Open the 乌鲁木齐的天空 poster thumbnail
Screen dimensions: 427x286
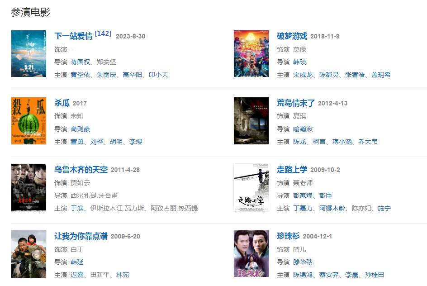(28, 187)
